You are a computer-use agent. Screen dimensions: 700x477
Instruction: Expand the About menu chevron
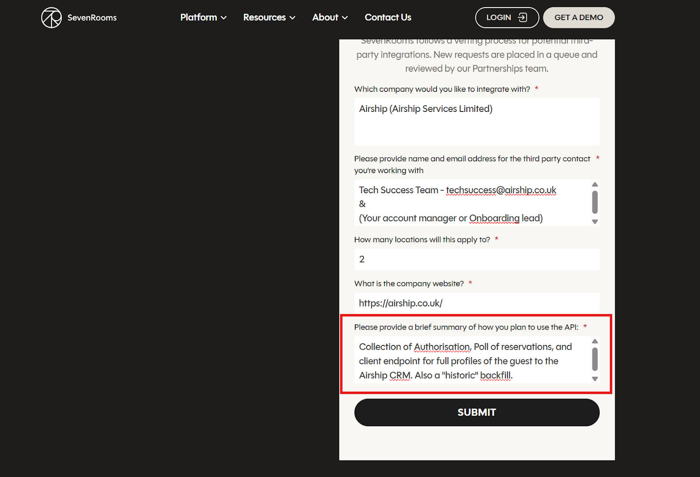click(345, 18)
